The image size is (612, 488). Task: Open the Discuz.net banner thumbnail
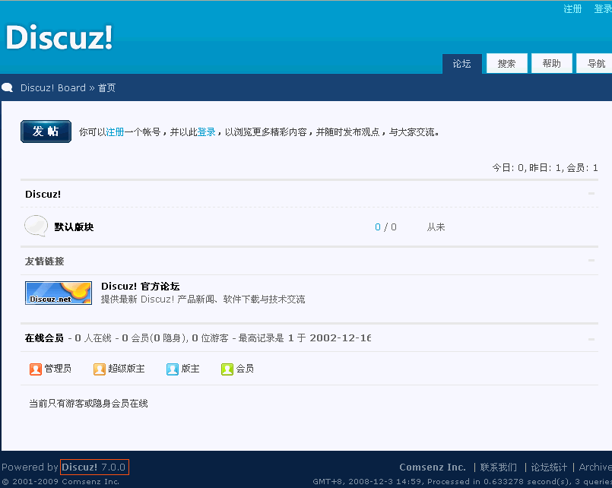tap(59, 293)
